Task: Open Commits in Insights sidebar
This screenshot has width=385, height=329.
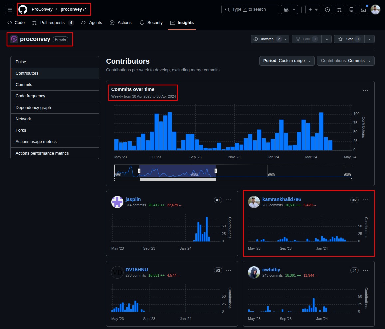Action: [55, 85]
